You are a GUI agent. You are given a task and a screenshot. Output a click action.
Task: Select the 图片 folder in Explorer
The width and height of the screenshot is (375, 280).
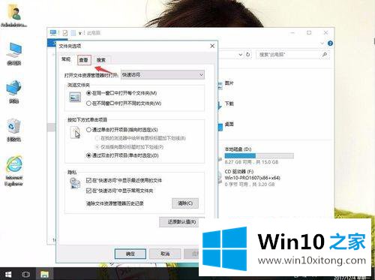point(229,83)
